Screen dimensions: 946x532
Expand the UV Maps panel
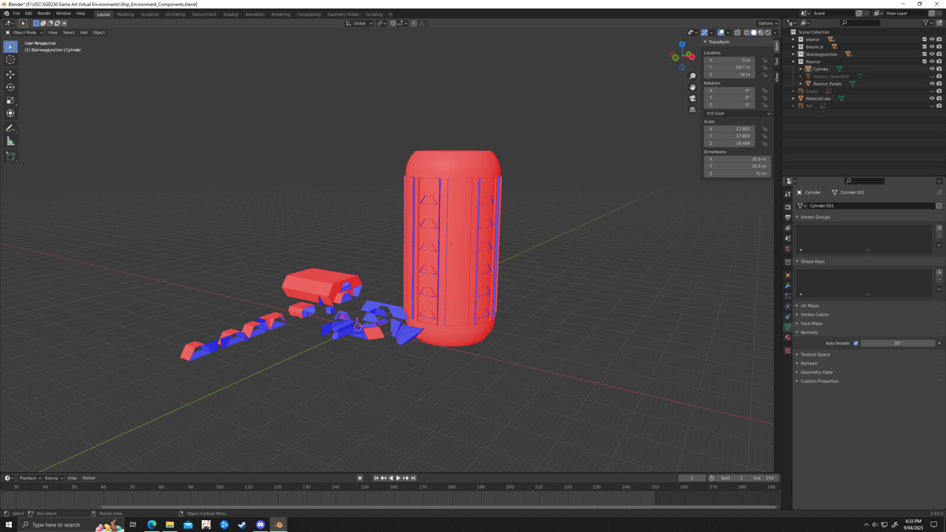(x=809, y=306)
